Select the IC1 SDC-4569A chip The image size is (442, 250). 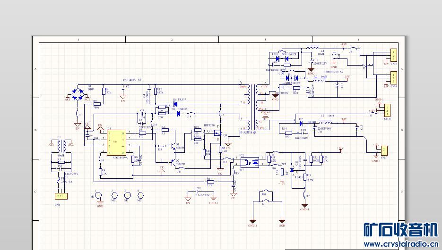(x=116, y=142)
